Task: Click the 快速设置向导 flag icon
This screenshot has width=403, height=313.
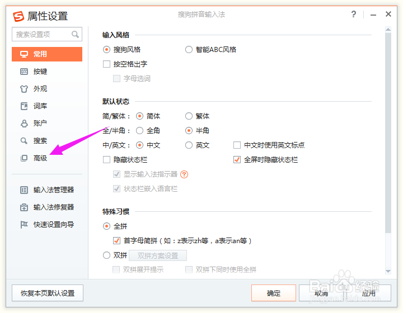Action: click(24, 225)
